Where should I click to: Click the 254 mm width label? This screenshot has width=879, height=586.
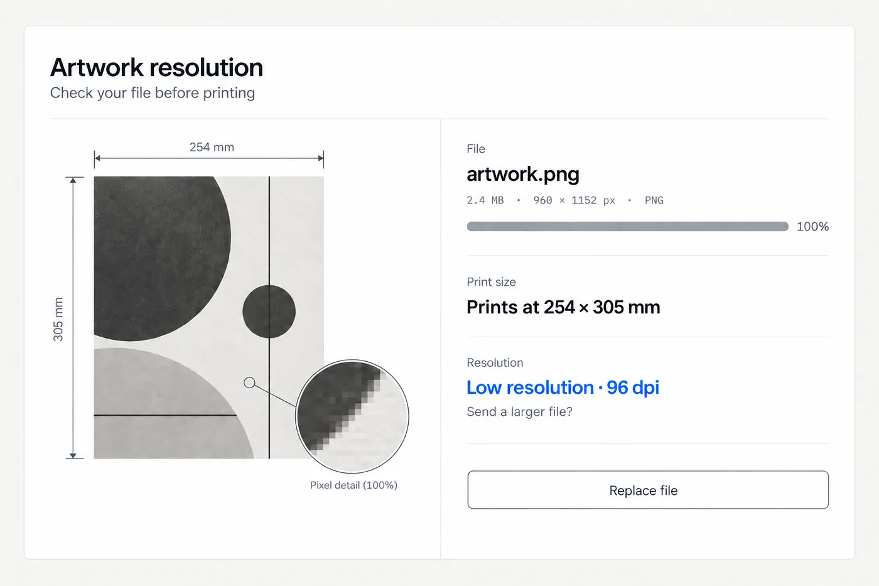tap(212, 147)
